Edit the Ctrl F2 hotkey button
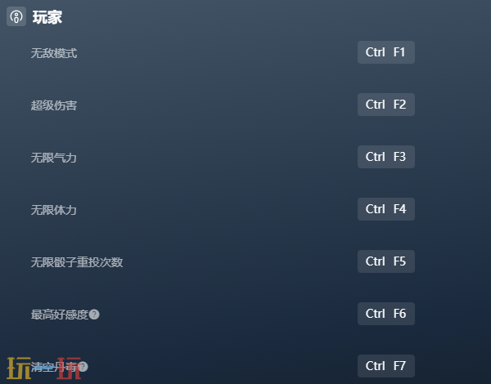 [x=386, y=105]
